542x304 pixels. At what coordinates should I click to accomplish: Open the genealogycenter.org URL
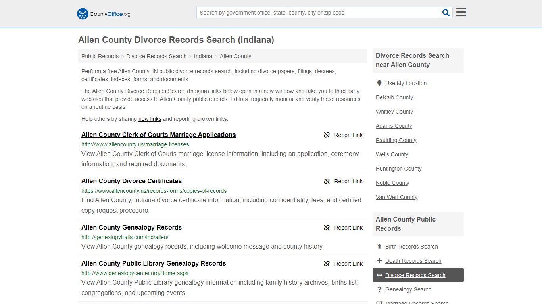point(135,273)
